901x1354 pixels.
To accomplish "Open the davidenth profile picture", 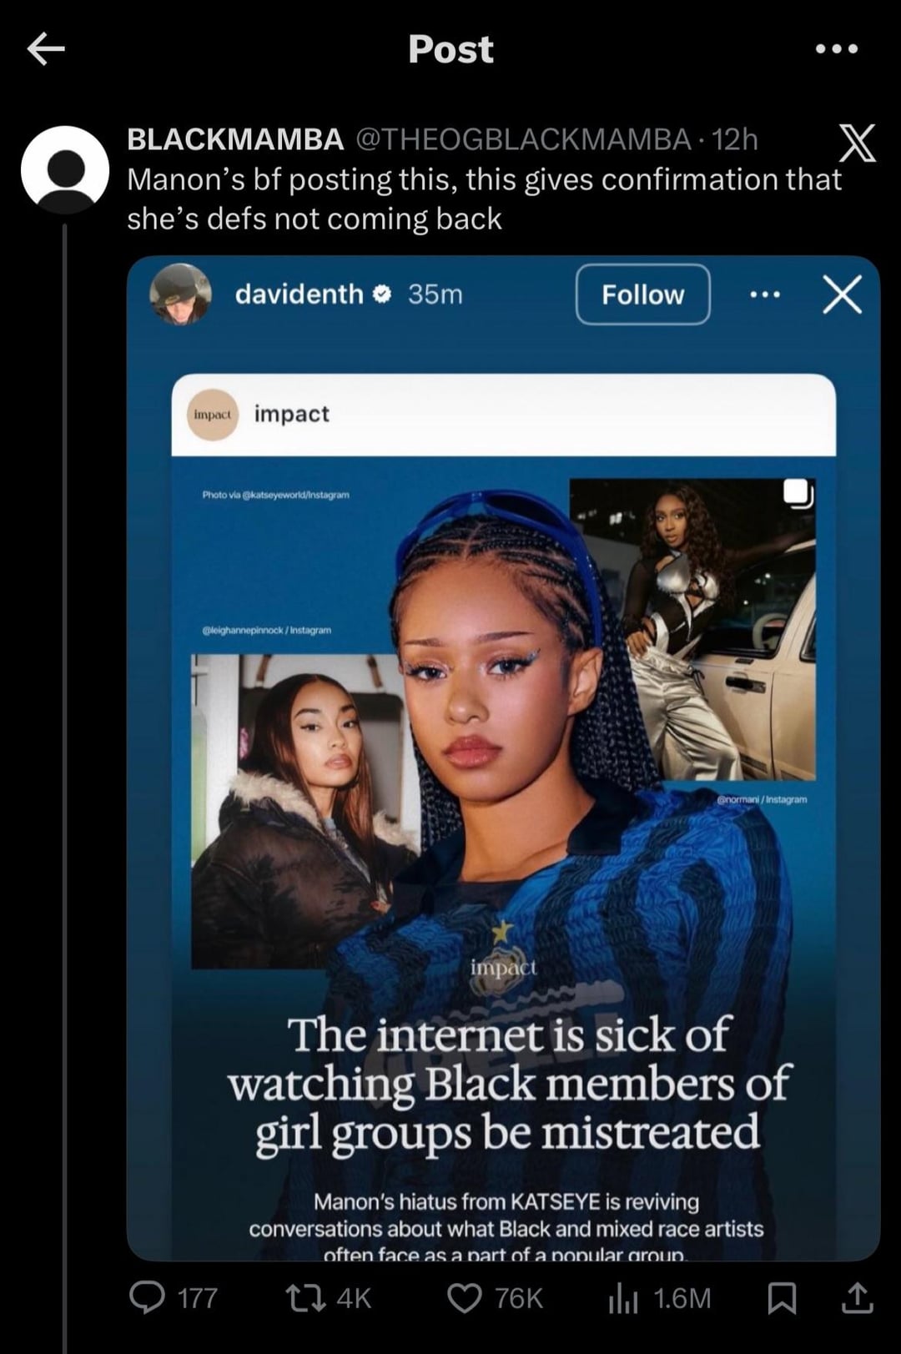I will point(180,294).
